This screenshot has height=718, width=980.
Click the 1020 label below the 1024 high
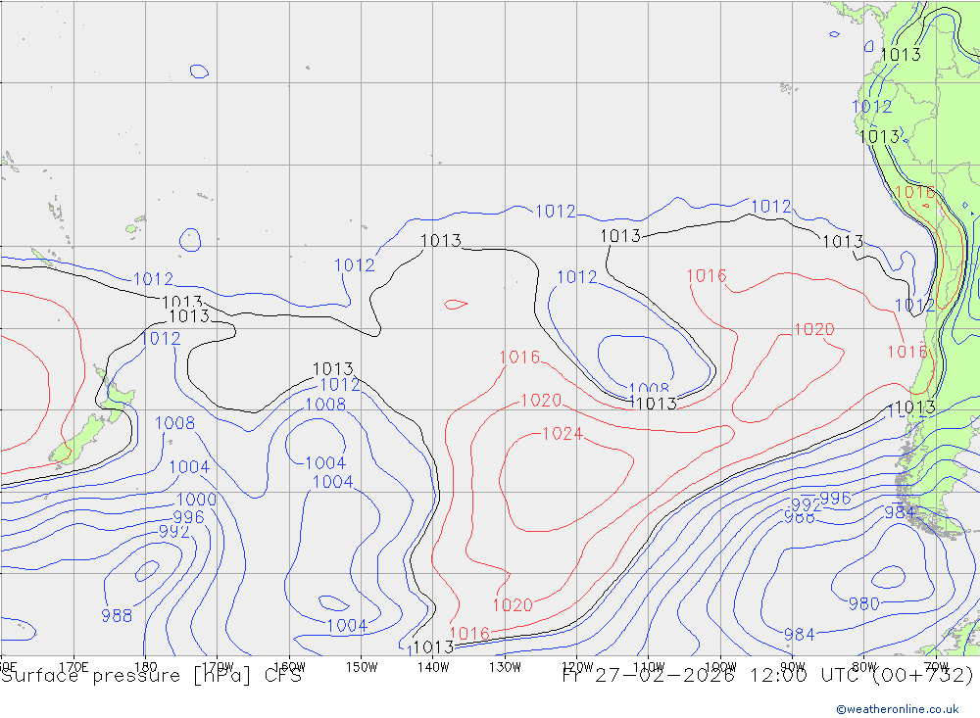(x=512, y=605)
